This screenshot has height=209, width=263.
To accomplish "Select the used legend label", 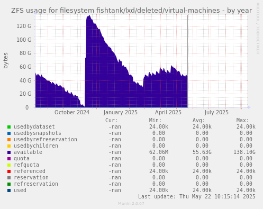I will [x=20, y=190].
